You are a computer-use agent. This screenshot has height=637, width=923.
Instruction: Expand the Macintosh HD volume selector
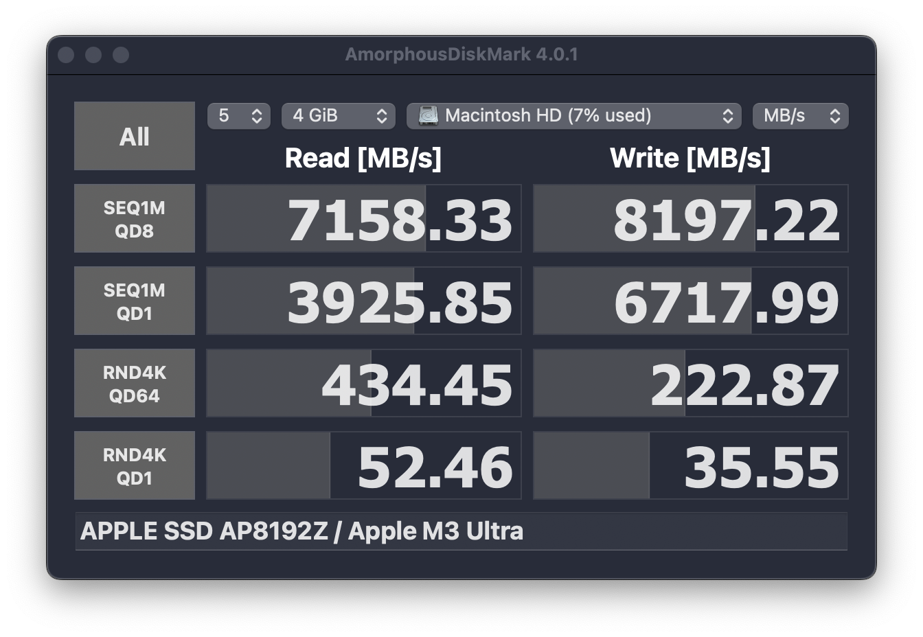574,116
